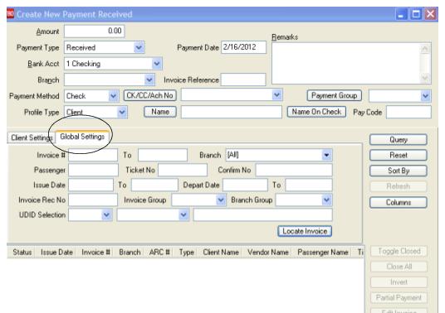Expand the Profile Type dropdown

122,112
